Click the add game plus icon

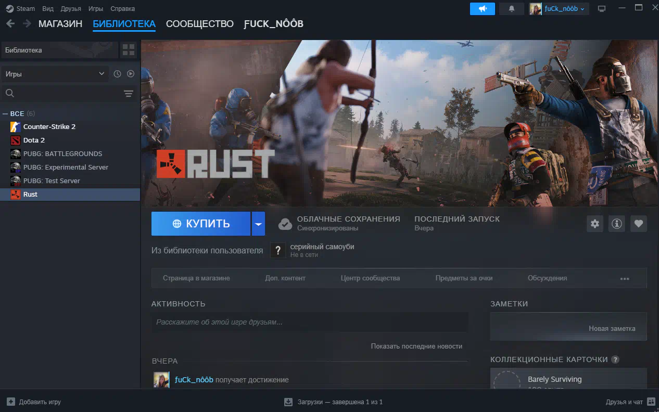coord(11,402)
